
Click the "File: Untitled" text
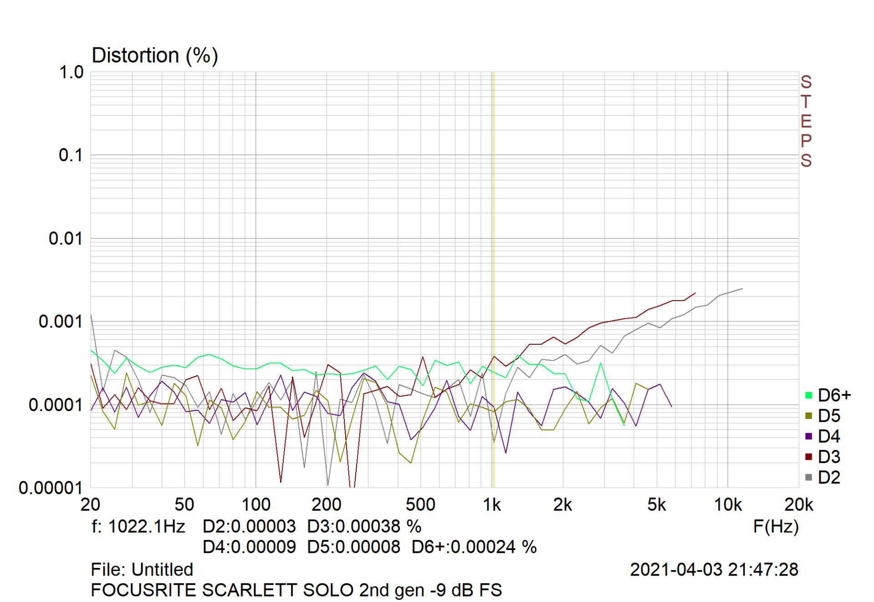(142, 570)
